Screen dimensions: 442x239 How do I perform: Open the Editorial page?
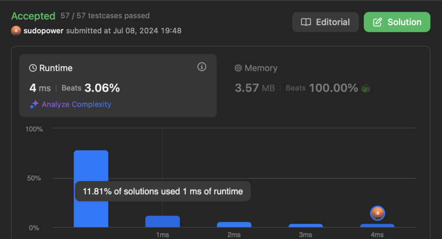(325, 22)
